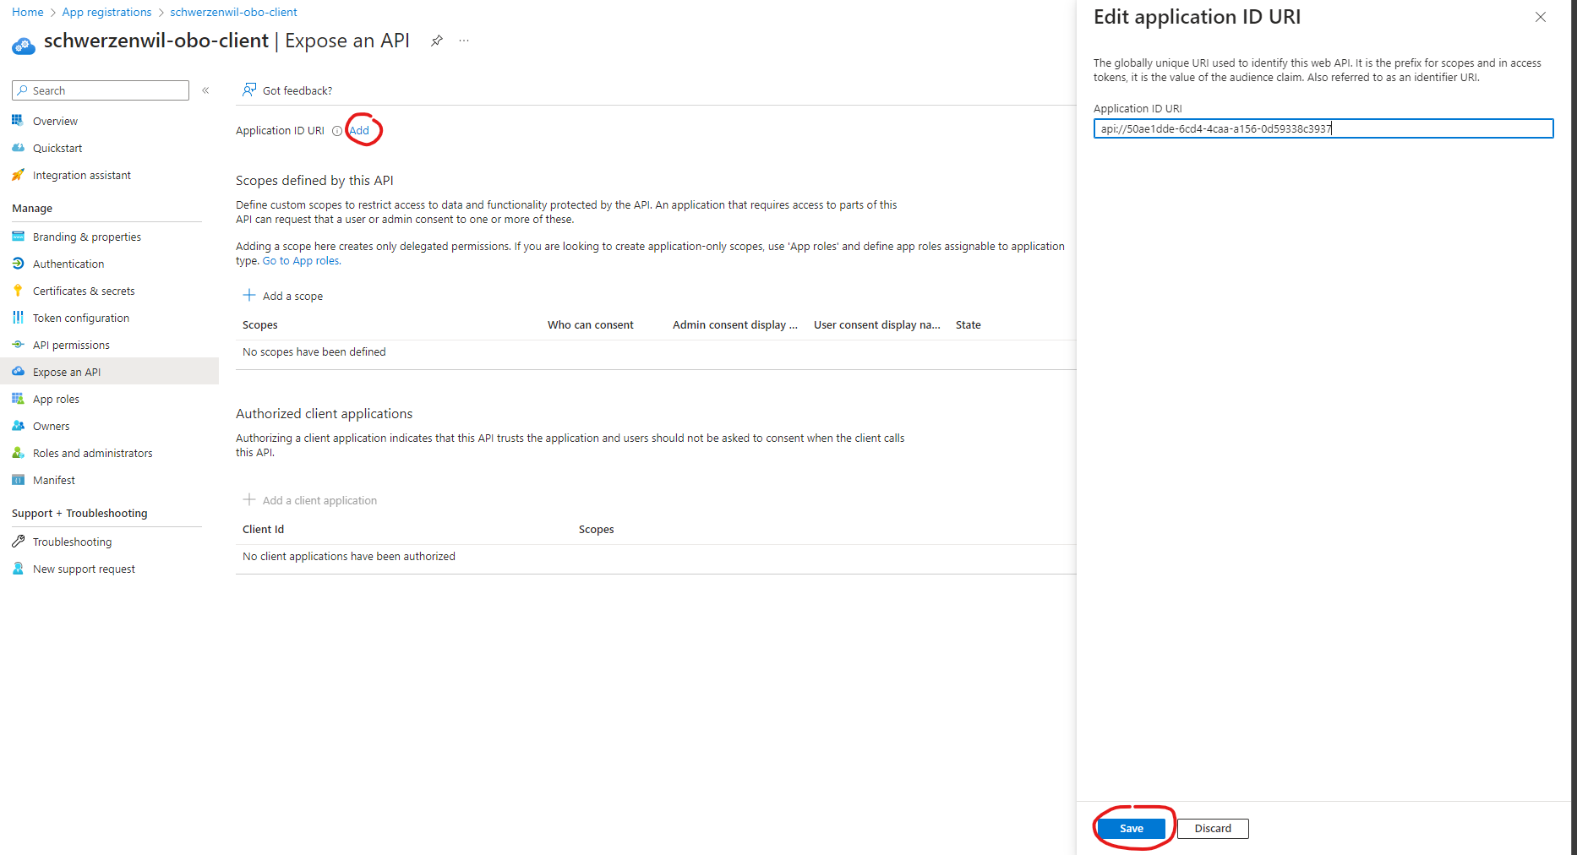Follow the Go to App roles link
Viewport: 1577px width, 855px height.
click(x=301, y=260)
